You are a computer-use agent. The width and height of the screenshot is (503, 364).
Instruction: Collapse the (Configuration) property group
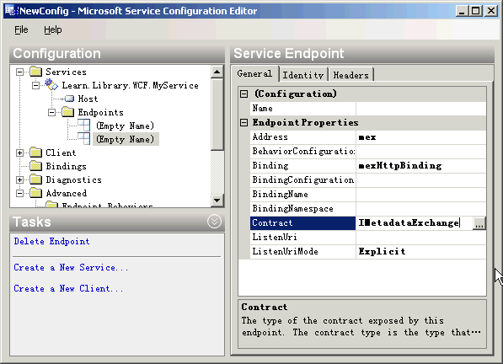tap(244, 94)
